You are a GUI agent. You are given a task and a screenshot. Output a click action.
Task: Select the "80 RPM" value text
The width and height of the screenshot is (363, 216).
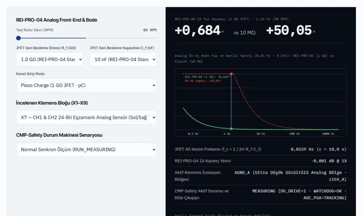coord(150,30)
